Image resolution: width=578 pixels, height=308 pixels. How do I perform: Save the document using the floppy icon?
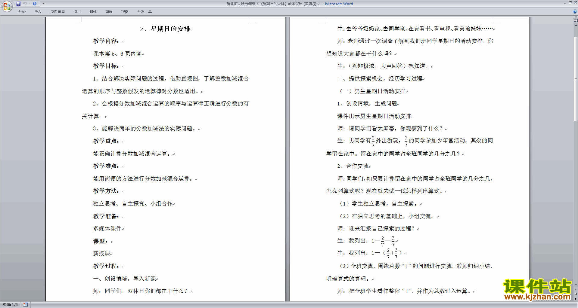click(x=18, y=4)
